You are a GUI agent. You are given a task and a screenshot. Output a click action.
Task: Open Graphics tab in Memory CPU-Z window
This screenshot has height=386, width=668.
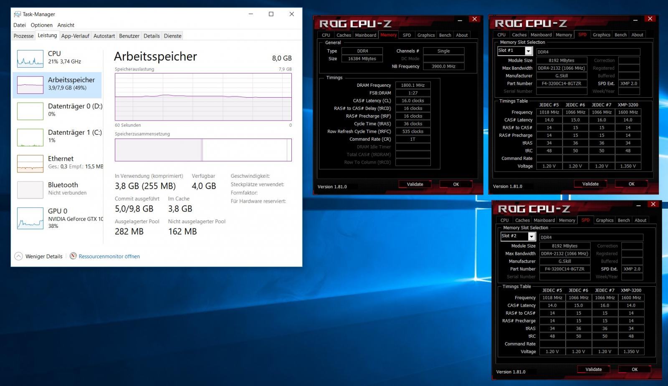pyautogui.click(x=426, y=35)
